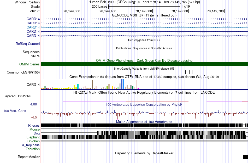The image size is (248, 163).
Task: Select the Chicken alignment label
Action: (33, 141)
